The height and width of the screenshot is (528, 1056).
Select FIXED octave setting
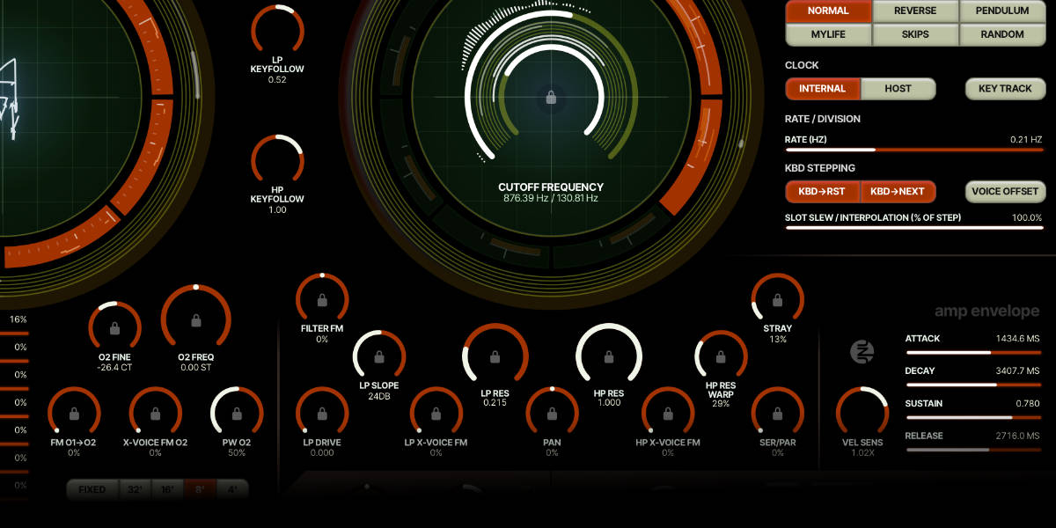(x=92, y=489)
